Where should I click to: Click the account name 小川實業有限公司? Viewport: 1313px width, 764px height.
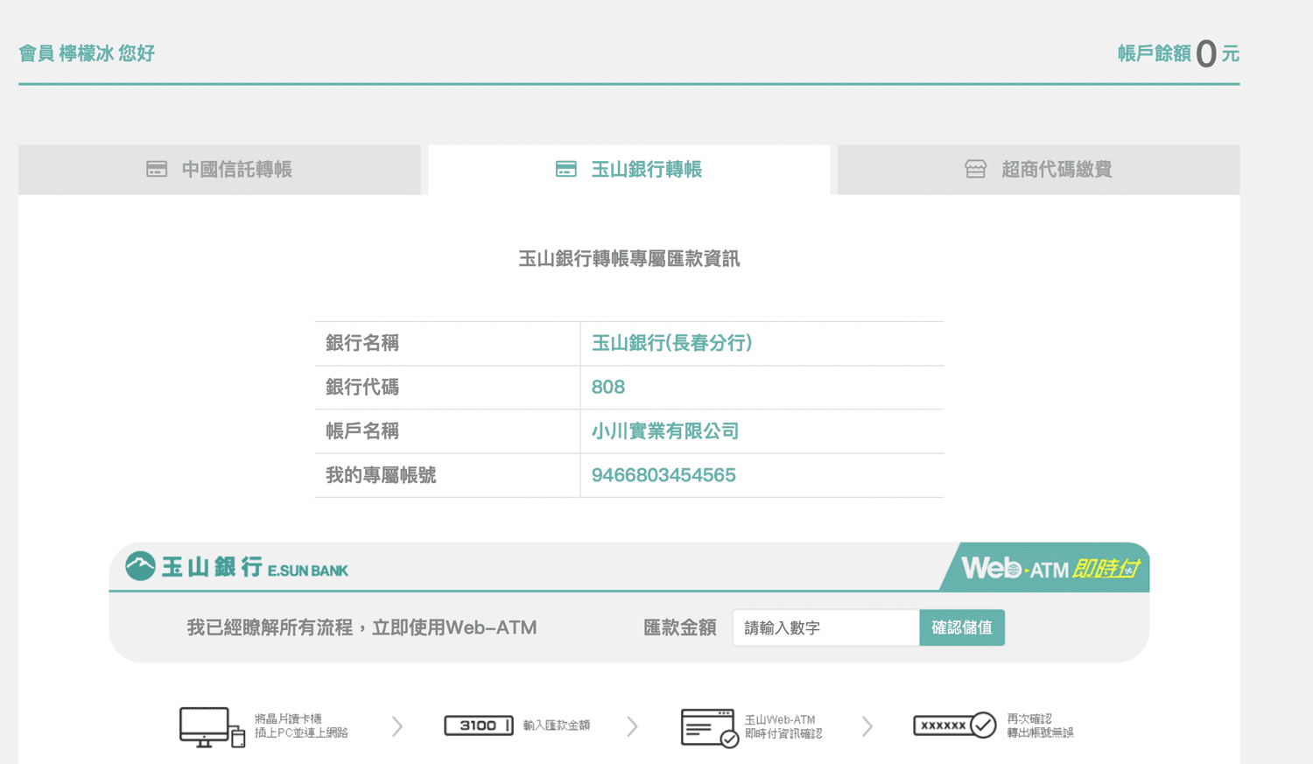tap(665, 431)
